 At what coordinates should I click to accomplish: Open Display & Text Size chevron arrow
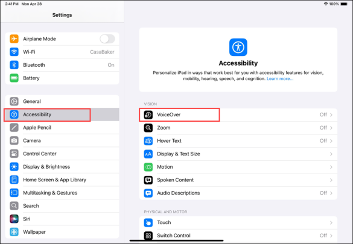coord(331,154)
